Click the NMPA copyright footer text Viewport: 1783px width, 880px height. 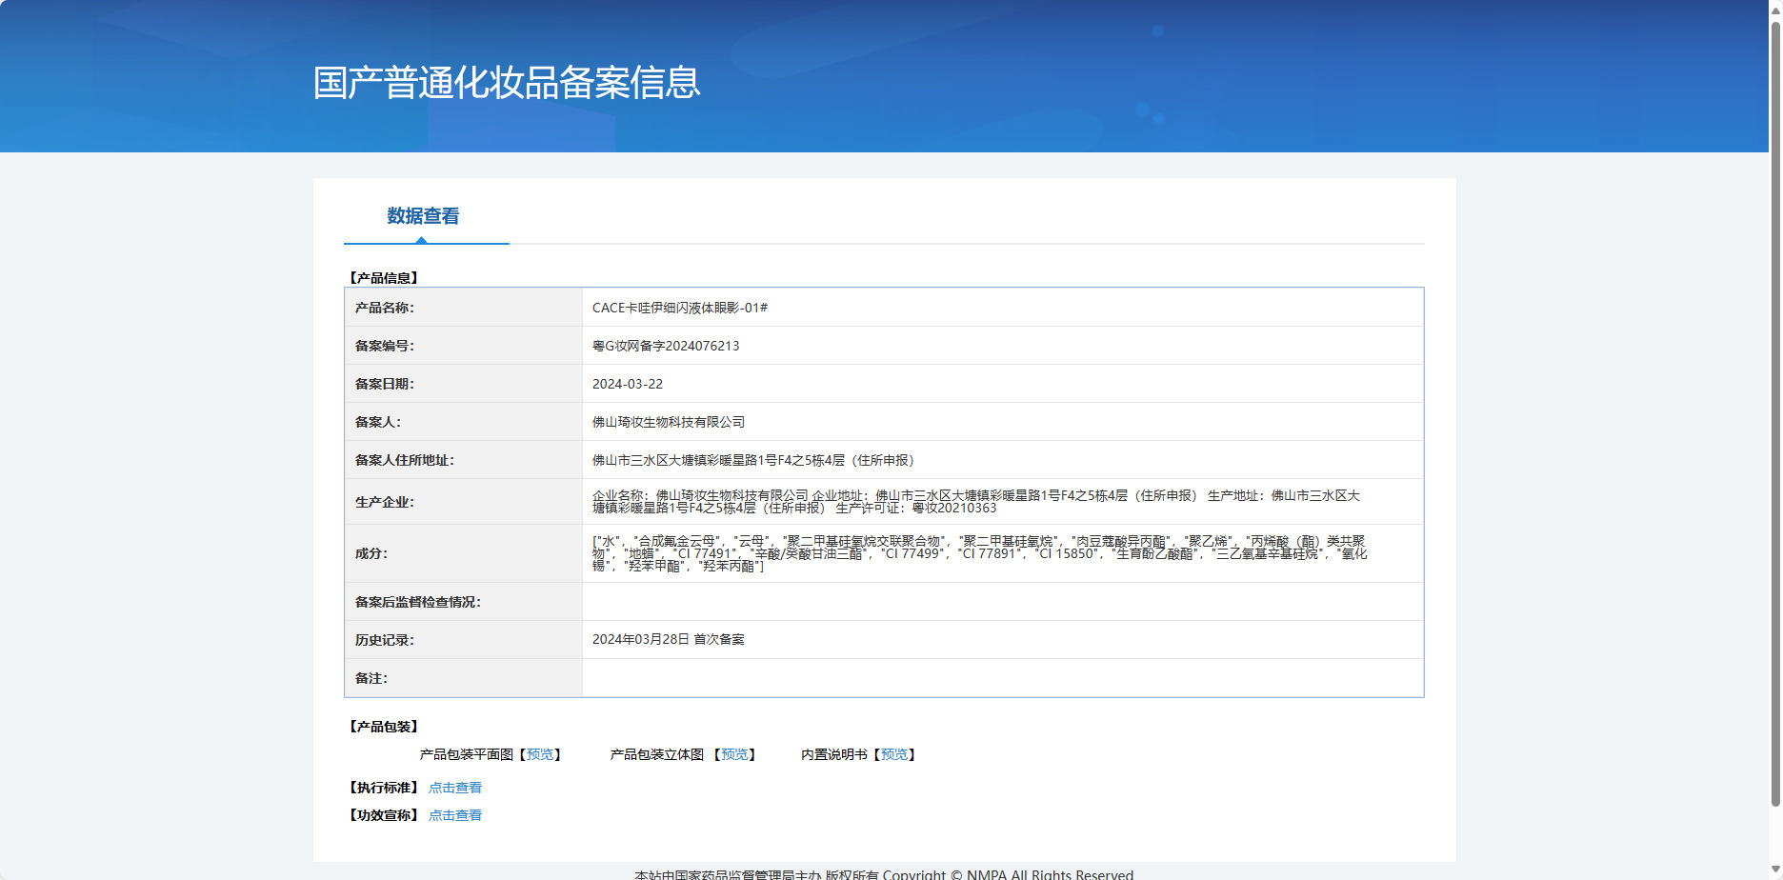click(x=884, y=873)
